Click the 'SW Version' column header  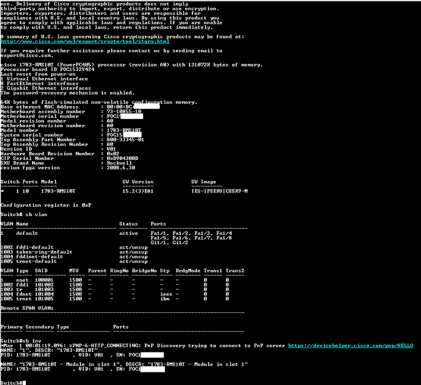tap(138, 182)
